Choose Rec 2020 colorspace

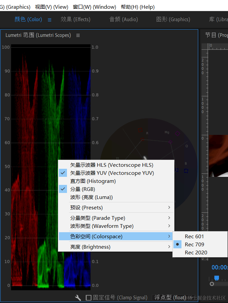coord(200,253)
